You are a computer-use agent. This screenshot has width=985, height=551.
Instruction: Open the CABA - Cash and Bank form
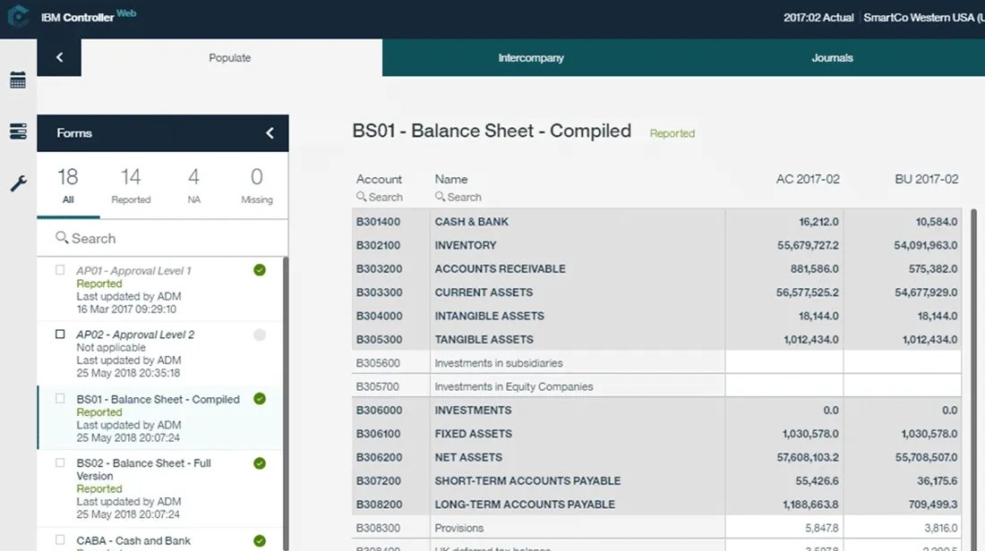point(133,540)
